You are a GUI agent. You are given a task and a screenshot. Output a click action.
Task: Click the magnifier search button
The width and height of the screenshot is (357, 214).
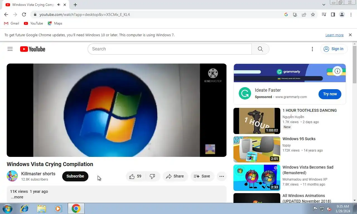(x=260, y=49)
